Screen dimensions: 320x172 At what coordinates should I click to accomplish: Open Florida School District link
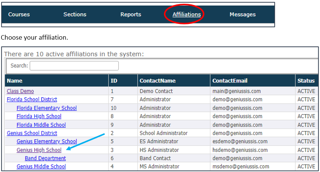coord(32,99)
